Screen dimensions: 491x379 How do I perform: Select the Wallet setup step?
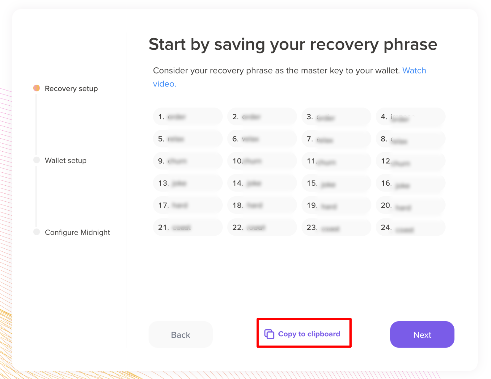click(66, 160)
